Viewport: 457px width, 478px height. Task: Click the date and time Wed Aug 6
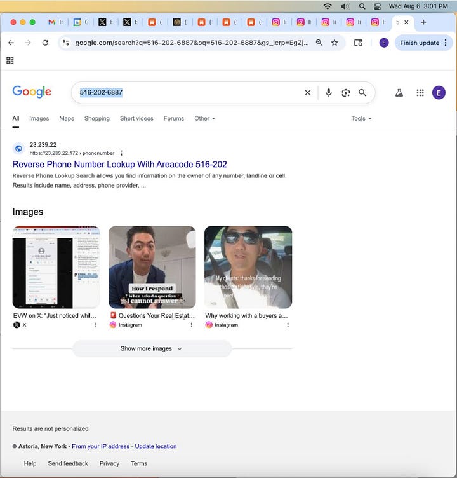point(418,6)
